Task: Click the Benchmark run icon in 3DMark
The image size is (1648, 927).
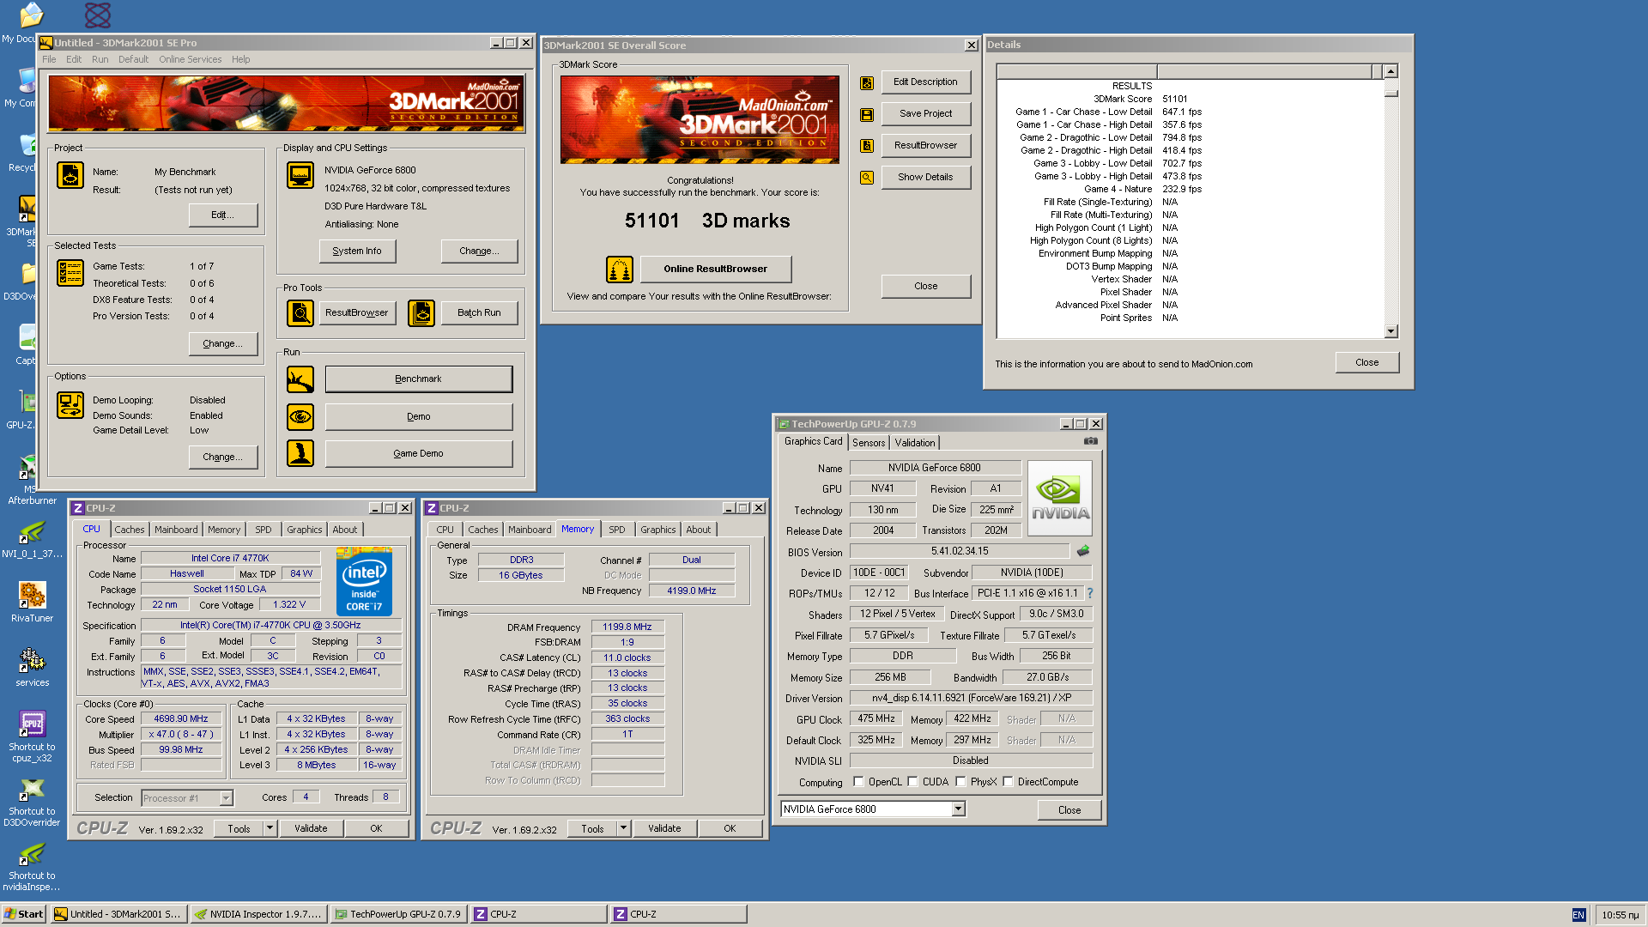Action: tap(300, 379)
